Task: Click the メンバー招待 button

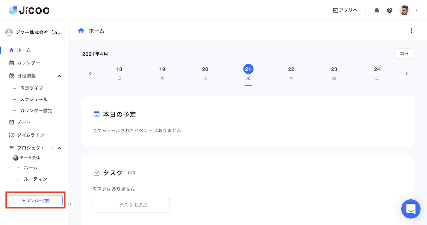Action: 36,201
